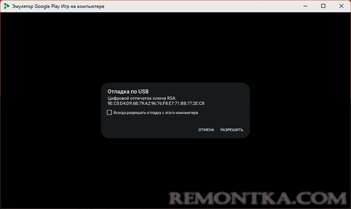The width and height of the screenshot is (351, 209).
Task: Maximize the emulator window
Action: tap(324, 6)
